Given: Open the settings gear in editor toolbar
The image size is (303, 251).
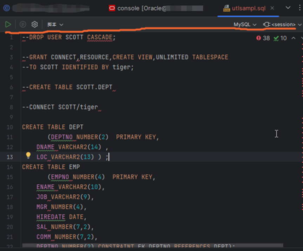Looking at the screenshot, I should (34, 24).
